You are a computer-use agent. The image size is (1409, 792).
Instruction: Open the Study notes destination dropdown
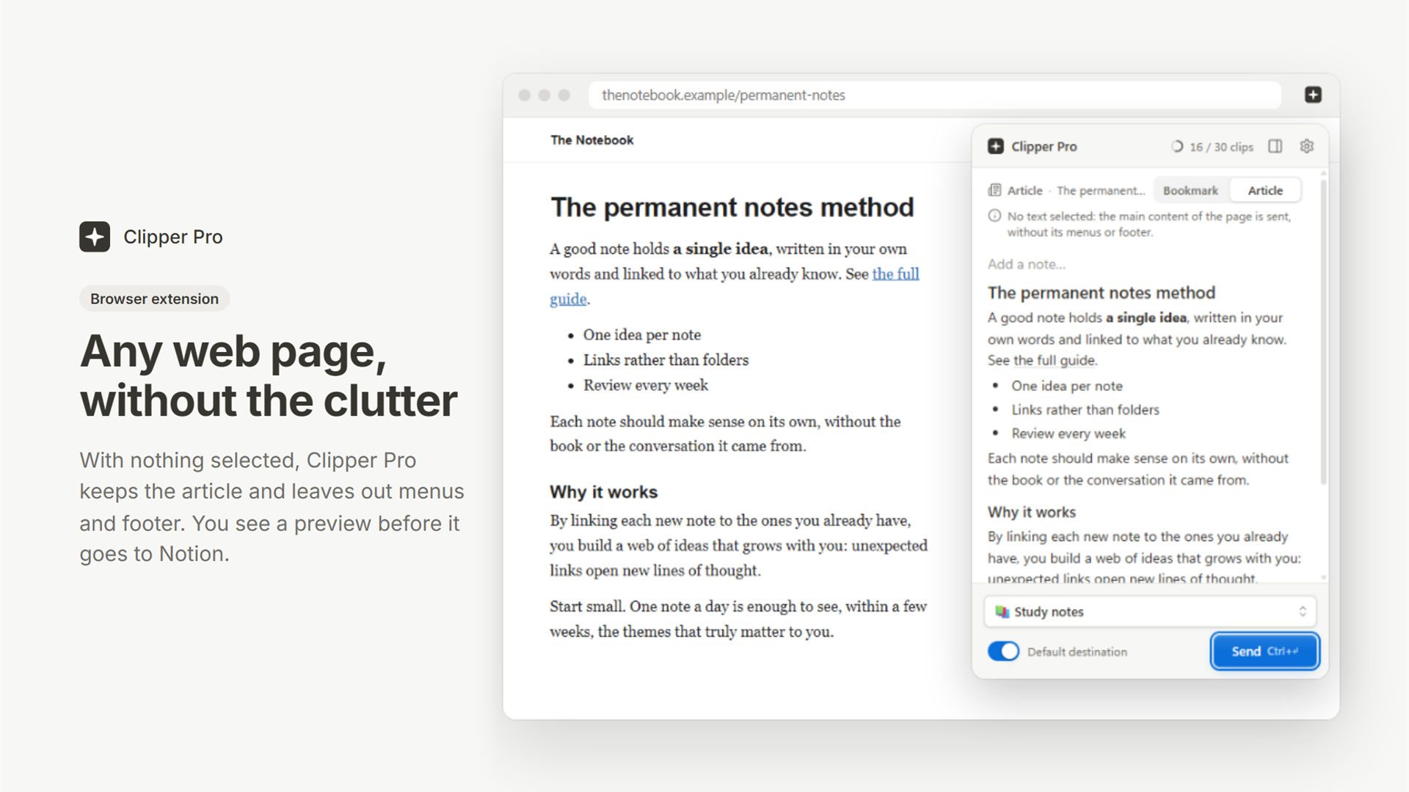point(1150,612)
